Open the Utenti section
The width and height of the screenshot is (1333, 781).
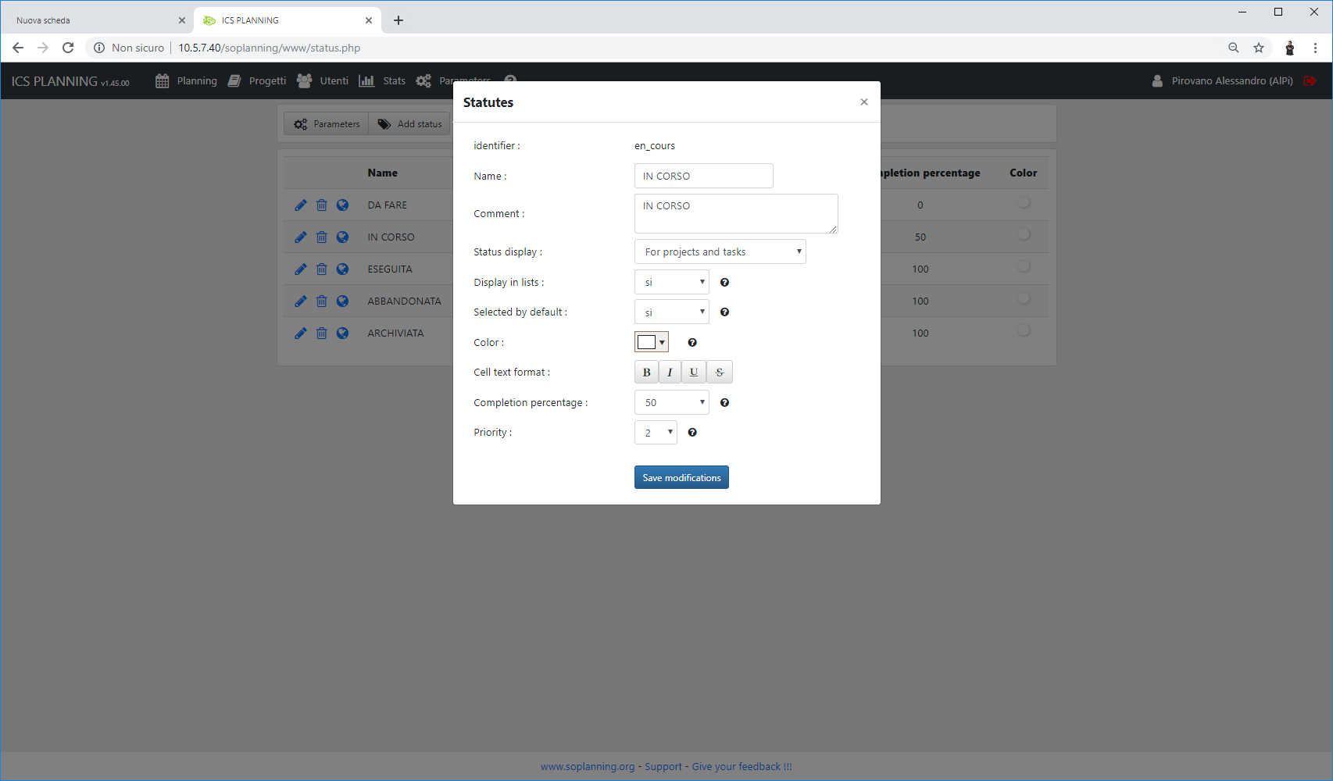tap(334, 80)
